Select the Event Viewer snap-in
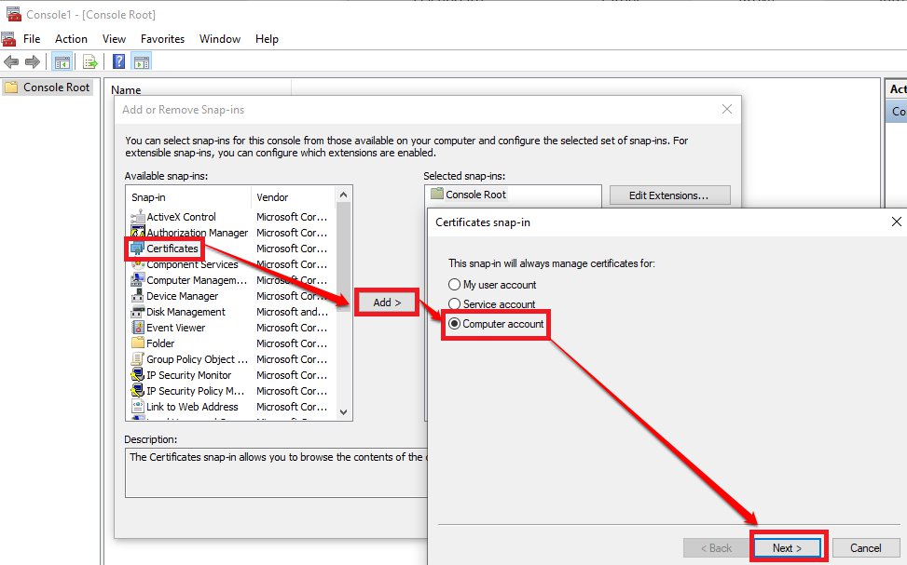 pos(175,328)
